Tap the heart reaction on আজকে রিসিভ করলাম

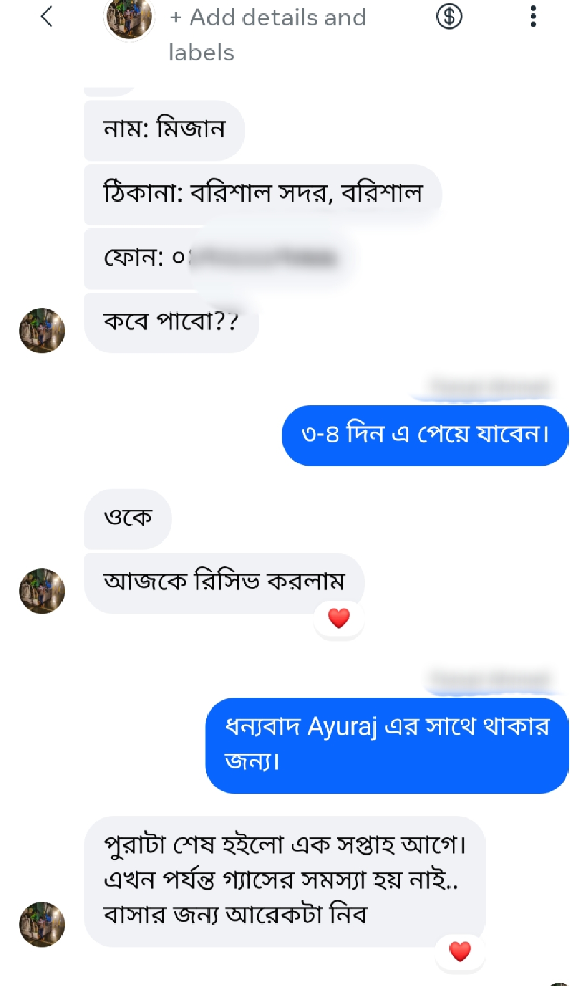pos(339,618)
